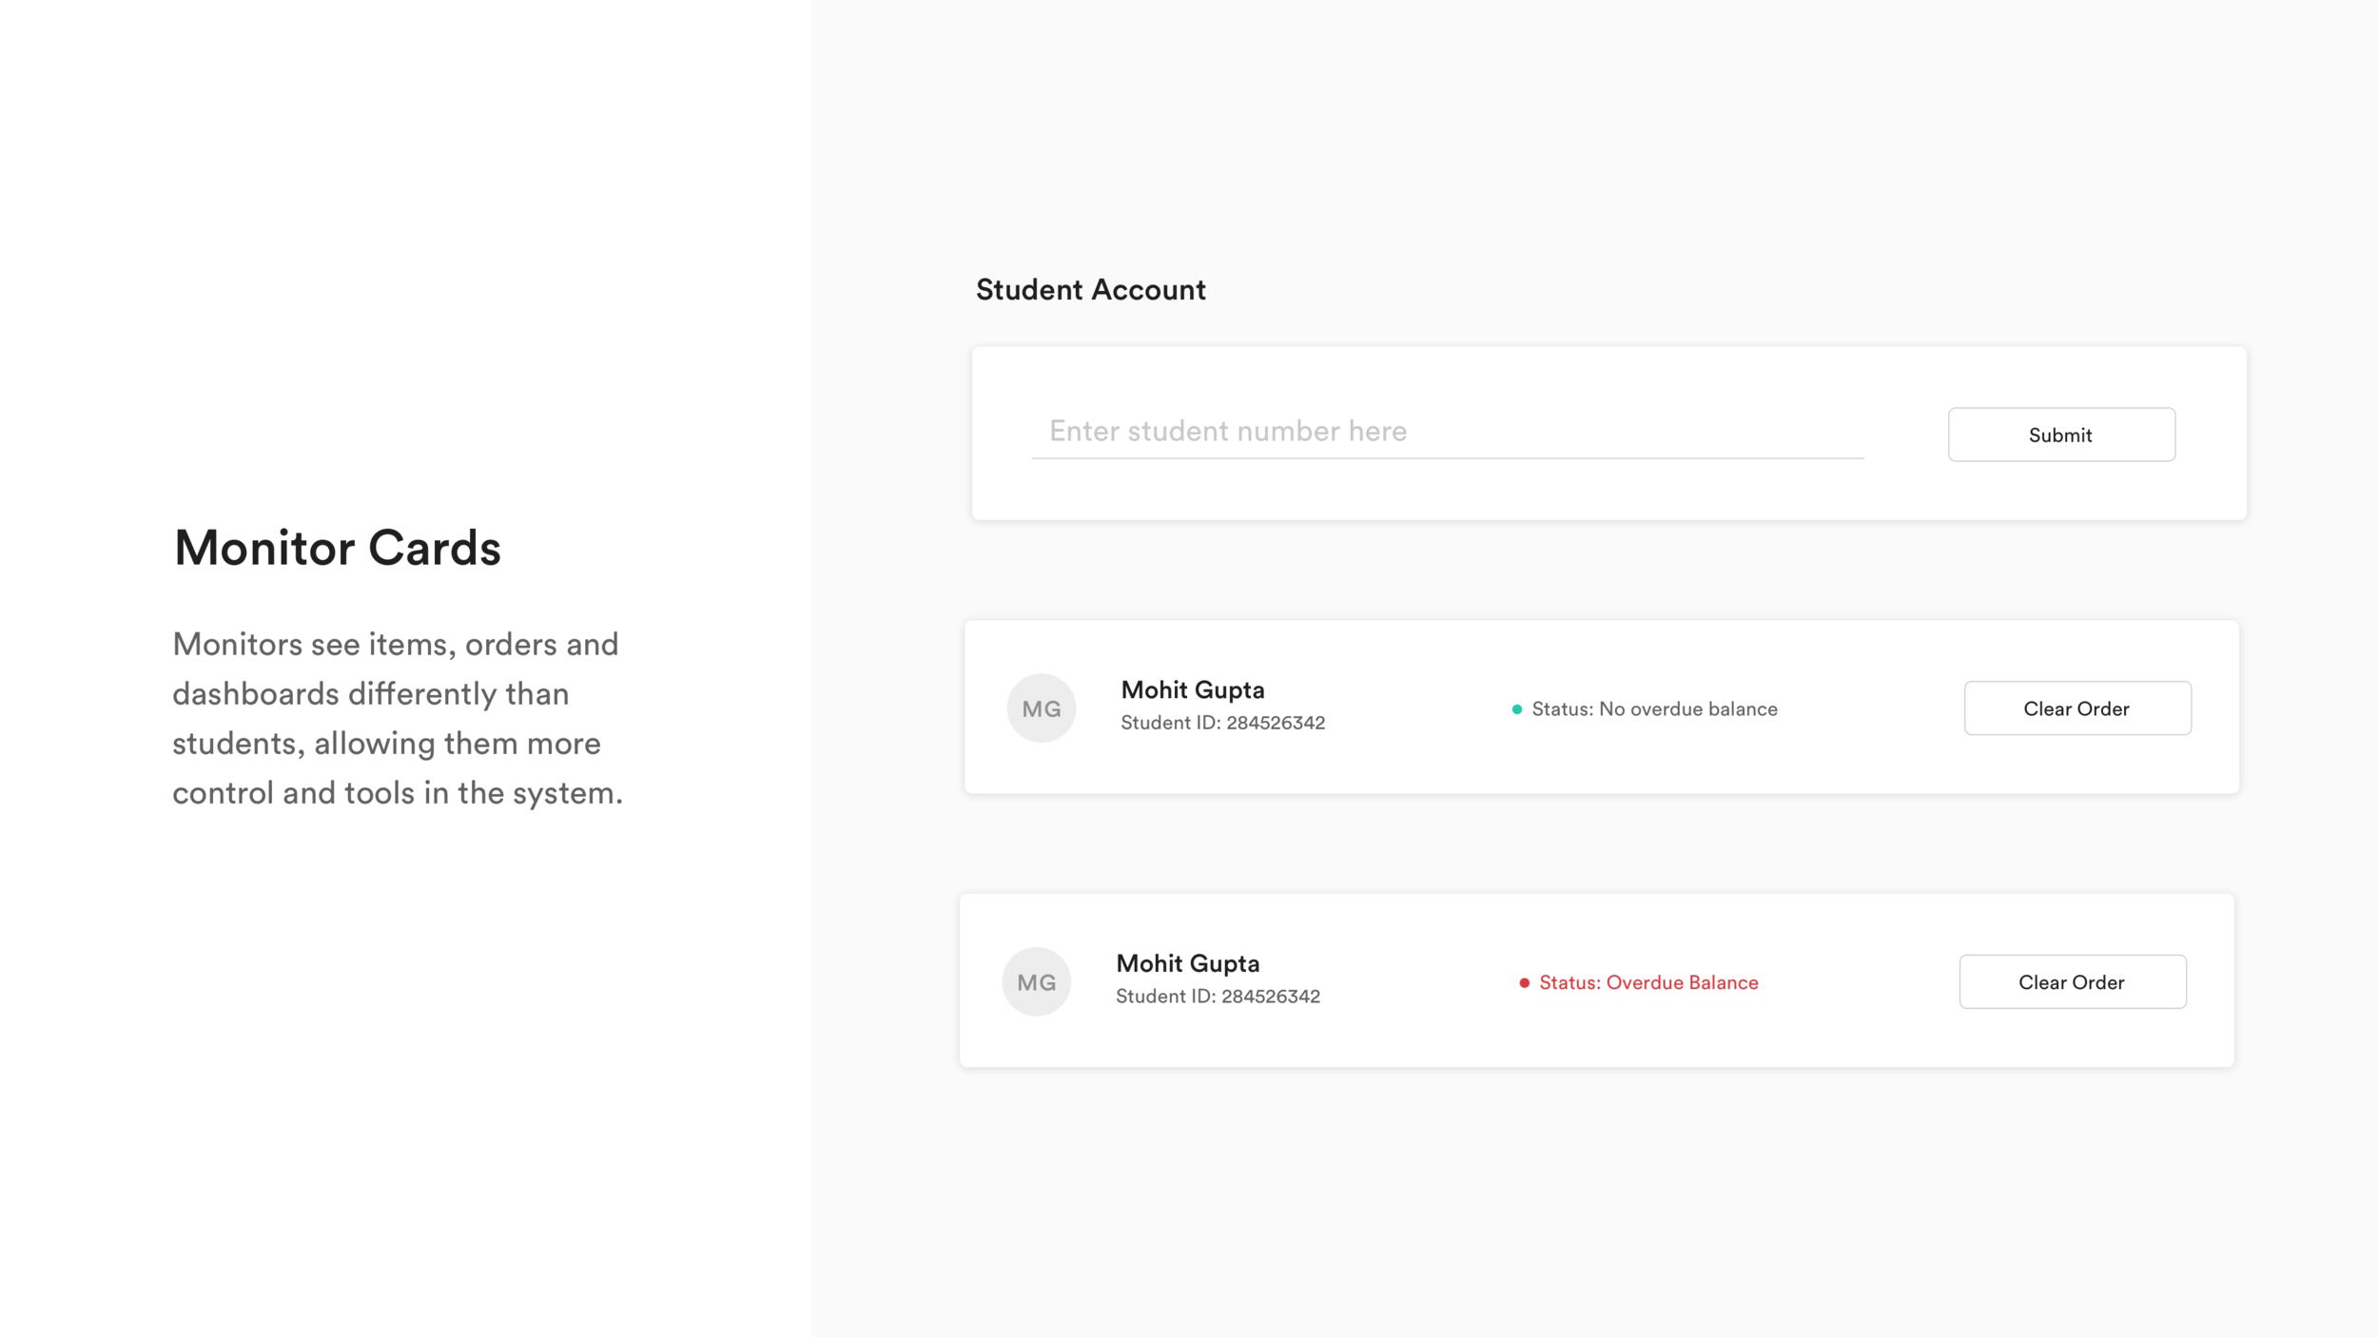Click the 'Monitor Cards' title
The height and width of the screenshot is (1337, 2378).
click(337, 549)
